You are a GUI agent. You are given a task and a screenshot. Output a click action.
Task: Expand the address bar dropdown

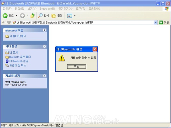pyautogui.click(x=156, y=23)
